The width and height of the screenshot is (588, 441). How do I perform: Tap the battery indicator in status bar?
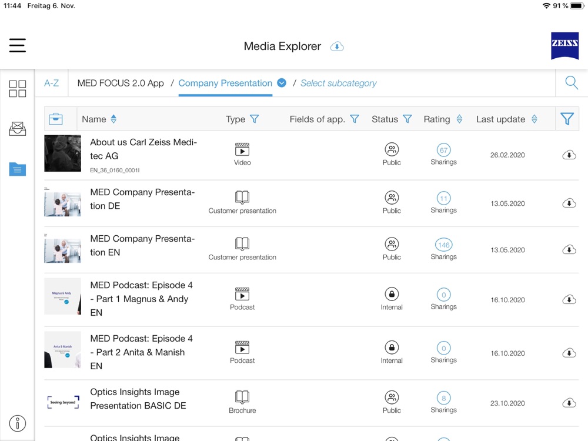coord(577,6)
